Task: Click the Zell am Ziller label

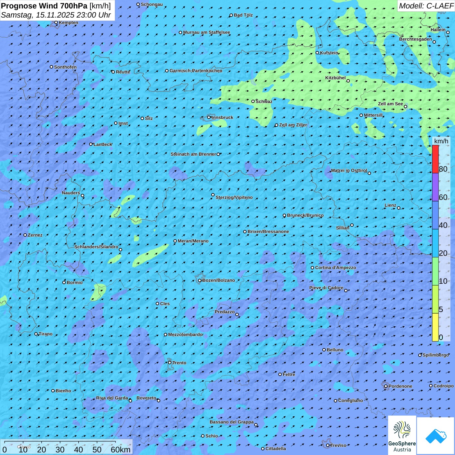Action: point(293,125)
